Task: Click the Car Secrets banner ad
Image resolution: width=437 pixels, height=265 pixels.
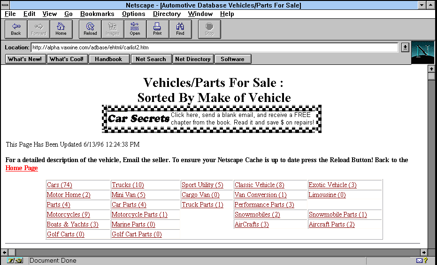Action: (212, 119)
